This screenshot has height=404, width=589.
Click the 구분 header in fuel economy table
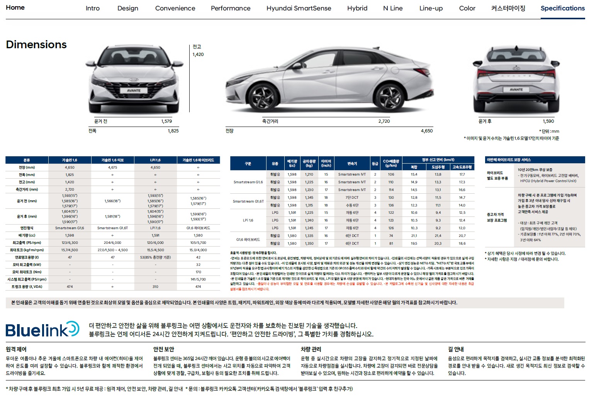tap(248, 164)
